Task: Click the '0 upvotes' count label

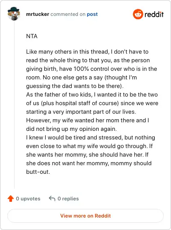Action: 28,199
